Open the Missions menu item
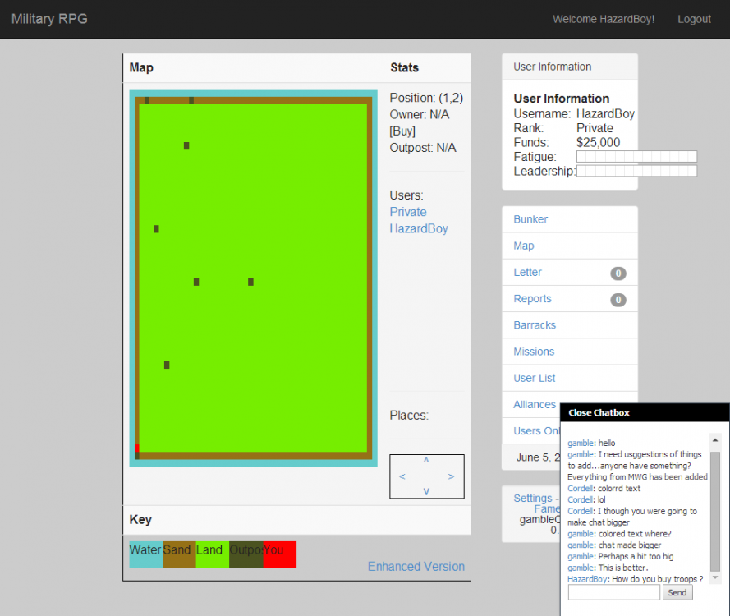Image resolution: width=730 pixels, height=616 pixels. click(534, 352)
